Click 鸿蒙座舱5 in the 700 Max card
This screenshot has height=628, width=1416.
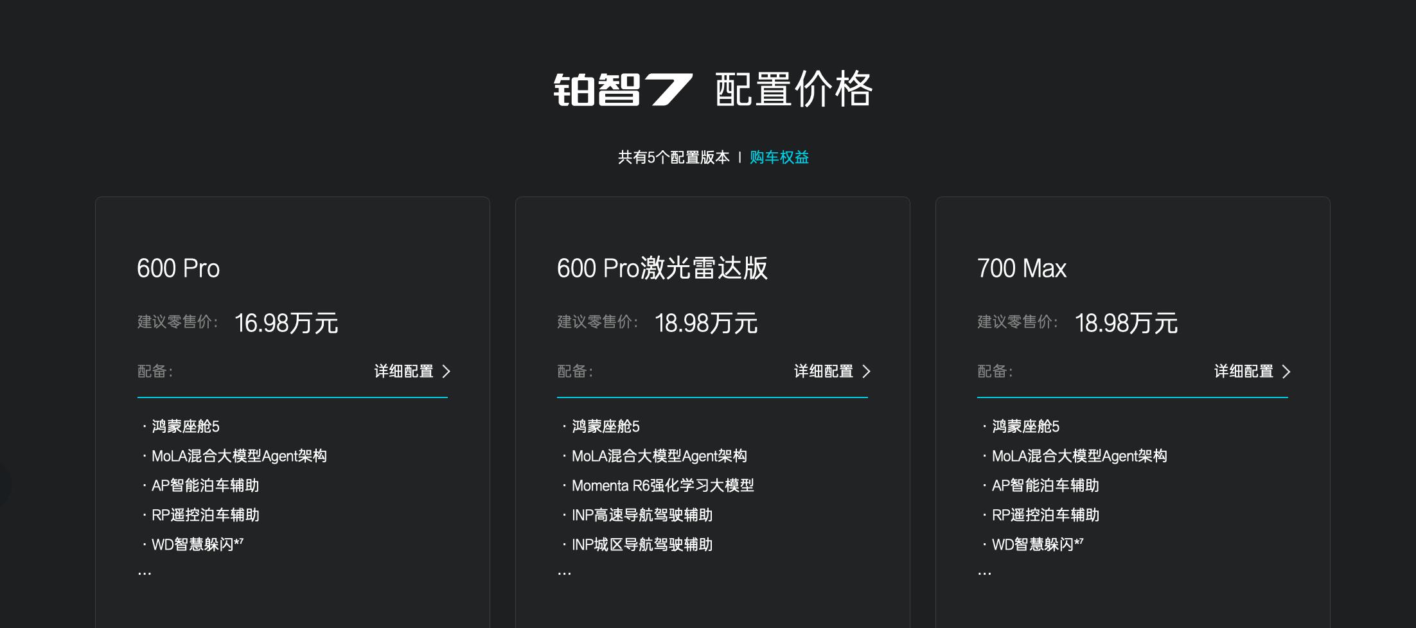[x=1026, y=426]
